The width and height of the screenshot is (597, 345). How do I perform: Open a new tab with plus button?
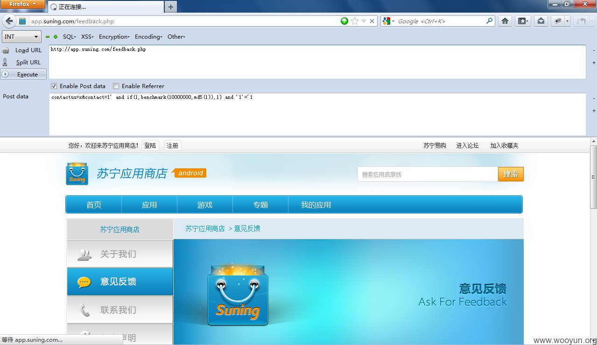171,7
